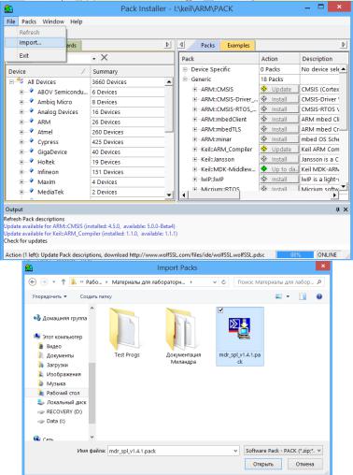Expand the Atmel device node
This screenshot has width=353, height=475.
pos(21,132)
